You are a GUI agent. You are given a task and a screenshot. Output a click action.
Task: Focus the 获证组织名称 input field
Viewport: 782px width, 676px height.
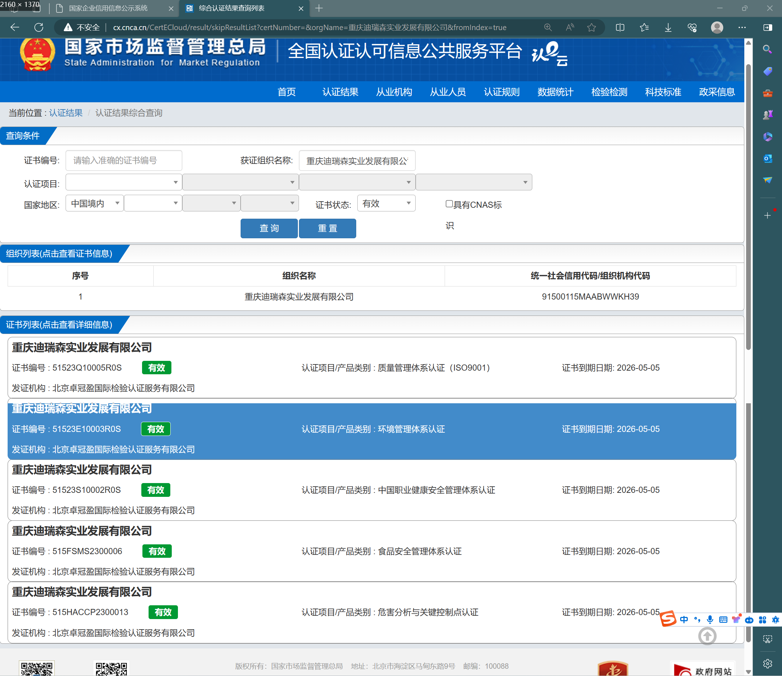[x=357, y=161]
